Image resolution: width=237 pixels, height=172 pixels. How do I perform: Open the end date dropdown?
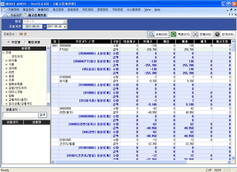click(x=65, y=27)
